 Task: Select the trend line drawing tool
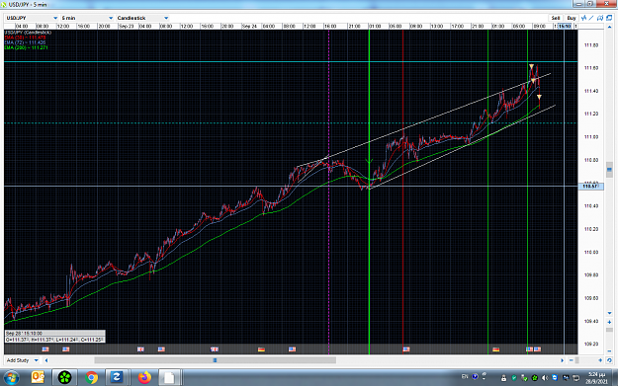[x=591, y=18]
